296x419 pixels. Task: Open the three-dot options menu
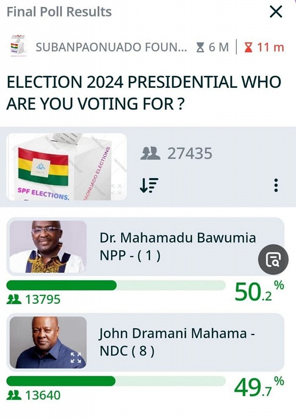pos(276,185)
